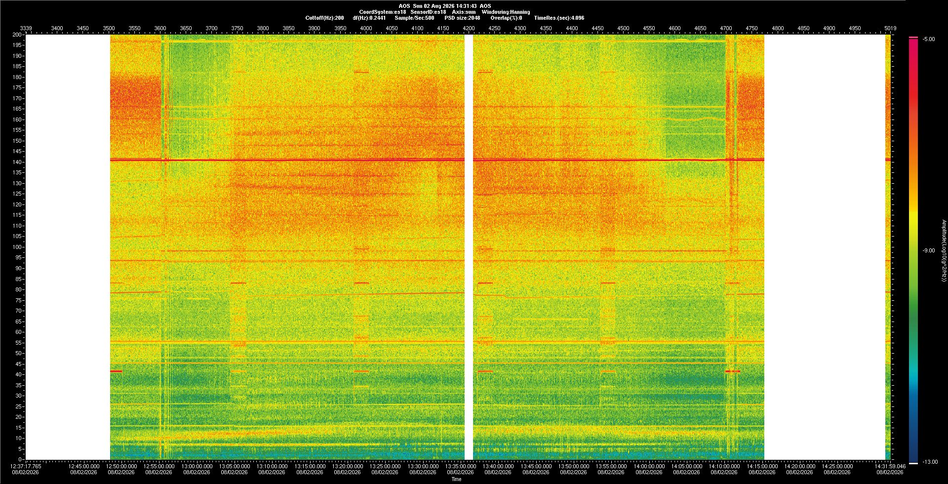Click the Time axis title below the plot

[x=457, y=479]
